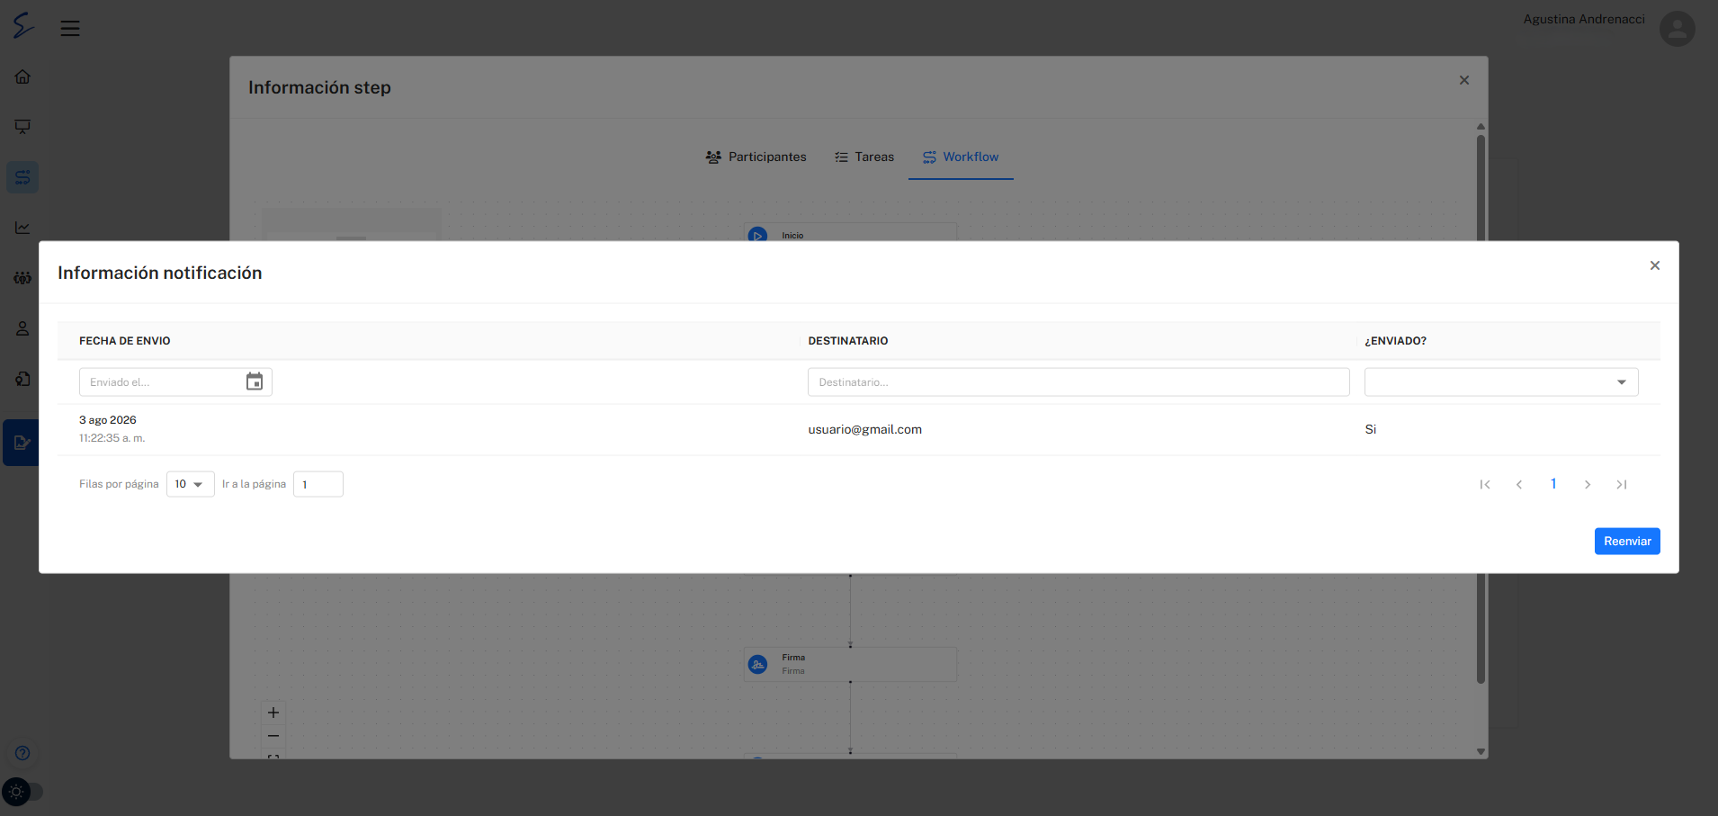
Task: Select the 3 ago 2026 date cell
Action: pyautogui.click(x=108, y=420)
